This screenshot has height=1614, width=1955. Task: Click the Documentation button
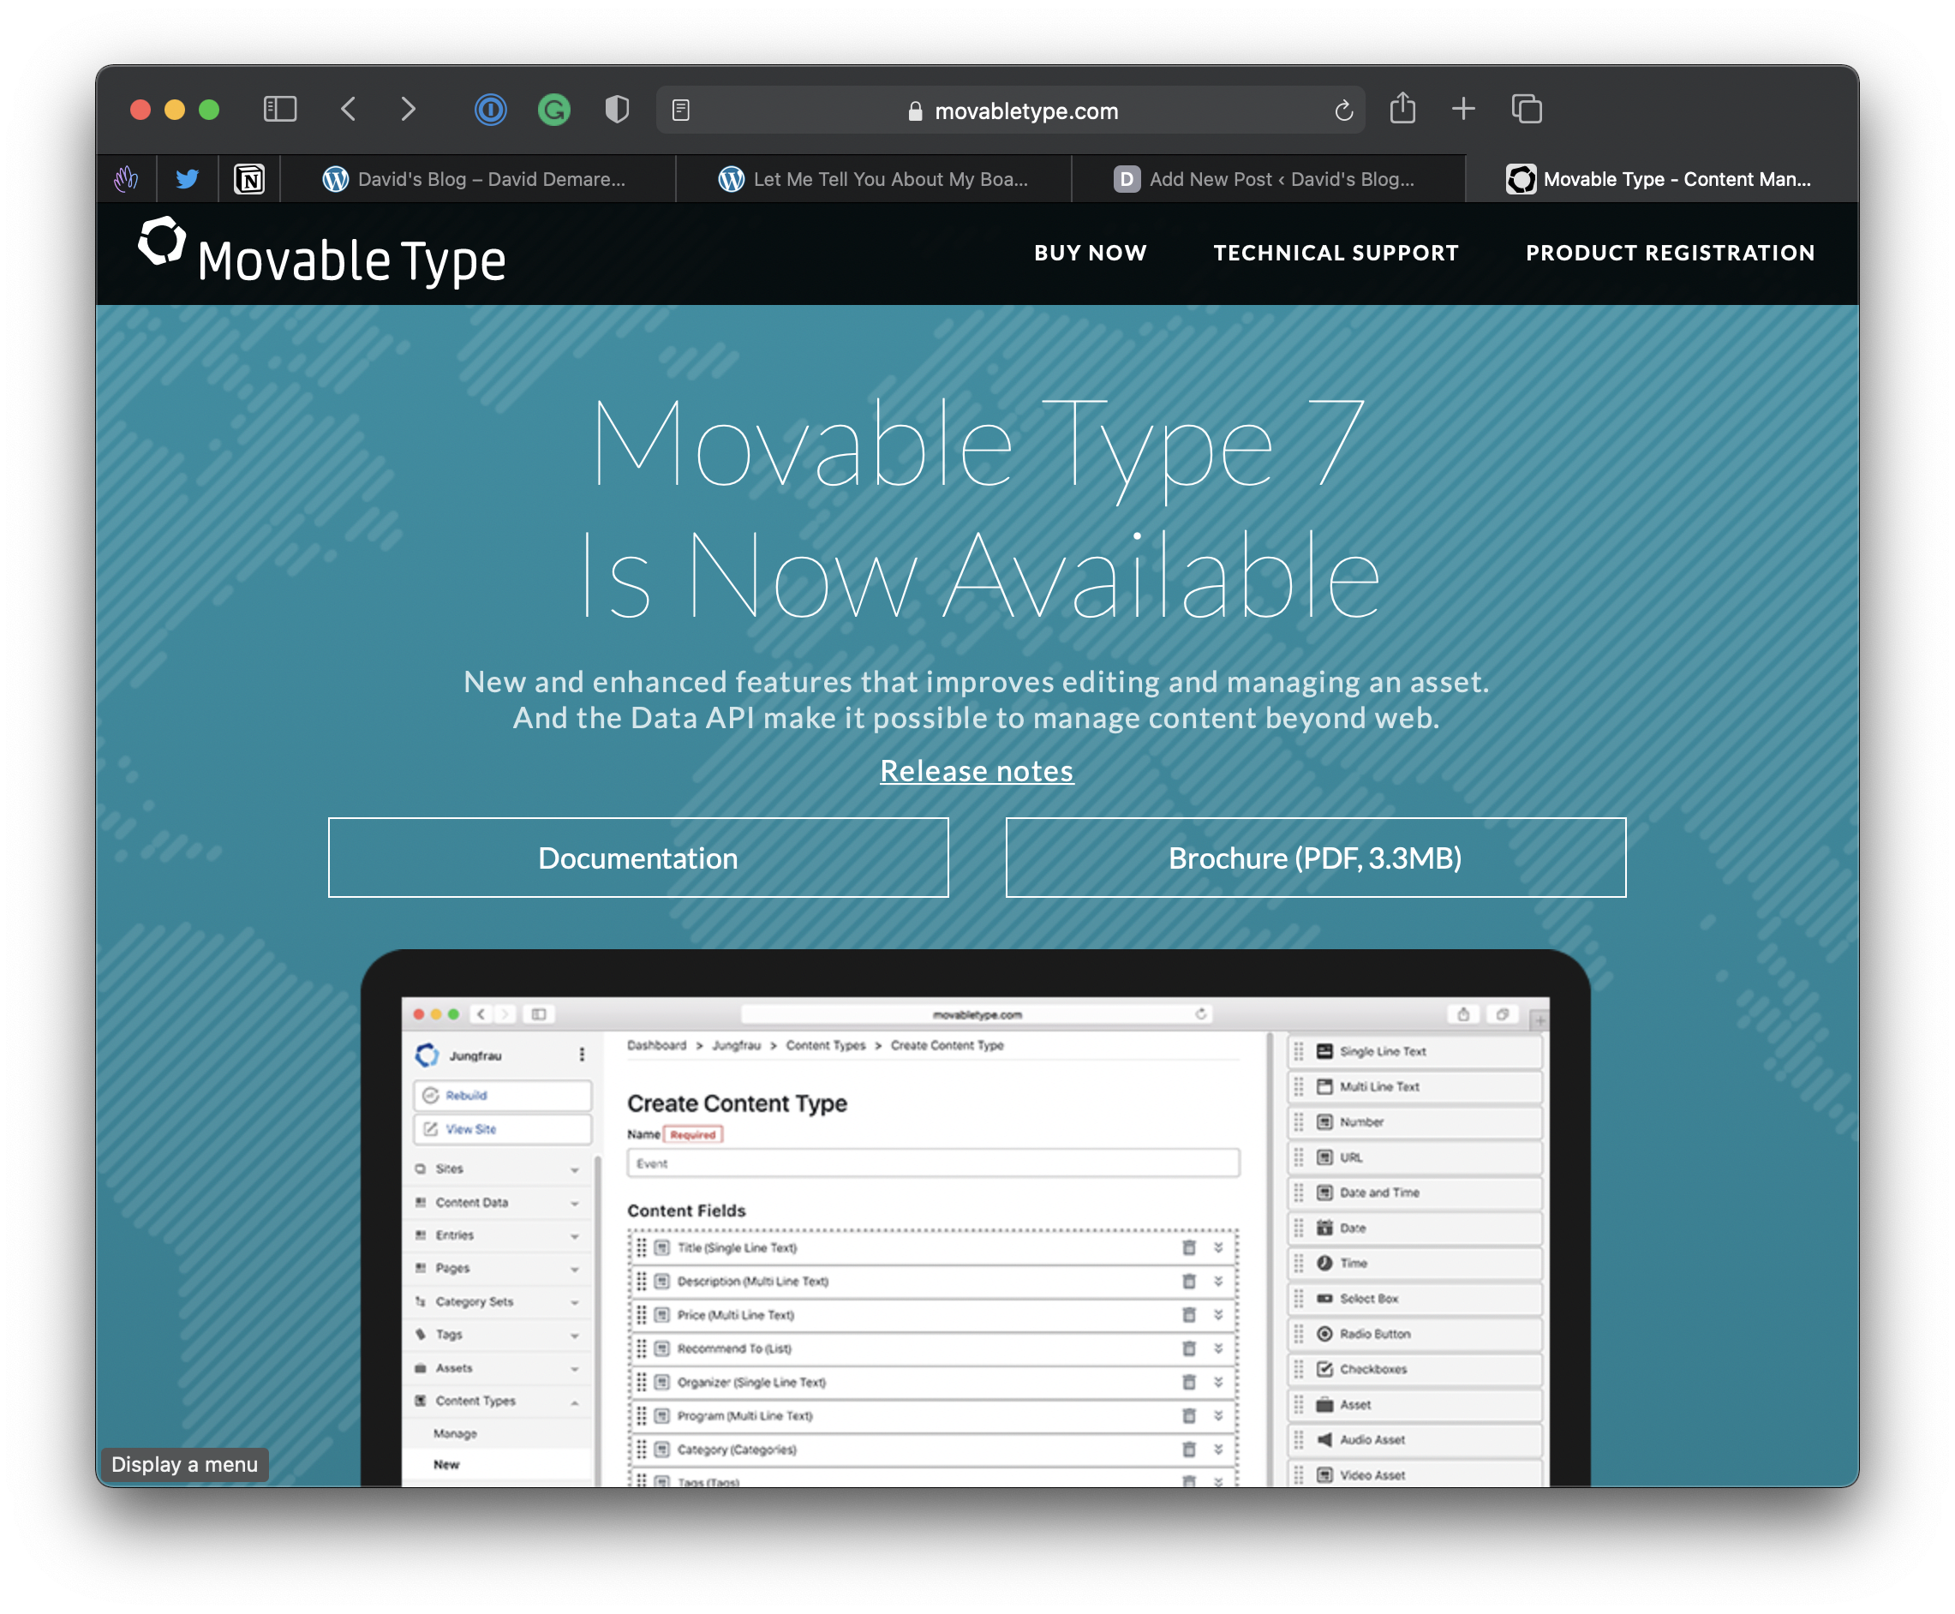pyautogui.click(x=637, y=858)
